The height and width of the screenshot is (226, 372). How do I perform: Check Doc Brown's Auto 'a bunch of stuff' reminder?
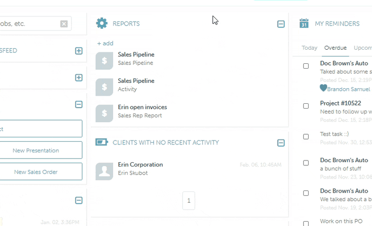[x=306, y=163]
